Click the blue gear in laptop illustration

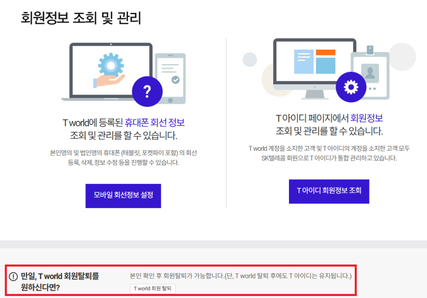tap(111, 65)
